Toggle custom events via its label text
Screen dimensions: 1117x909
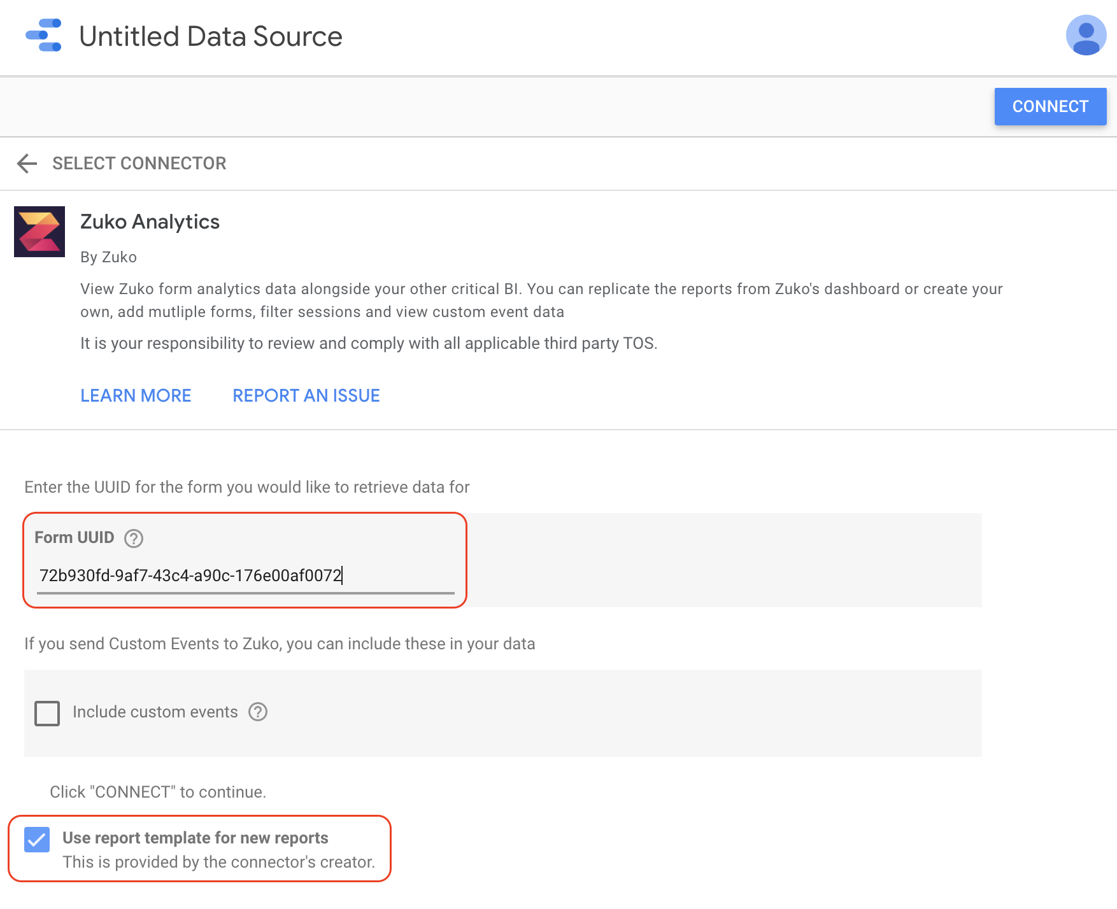coord(155,712)
